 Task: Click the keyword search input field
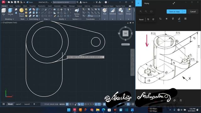(64, 2)
